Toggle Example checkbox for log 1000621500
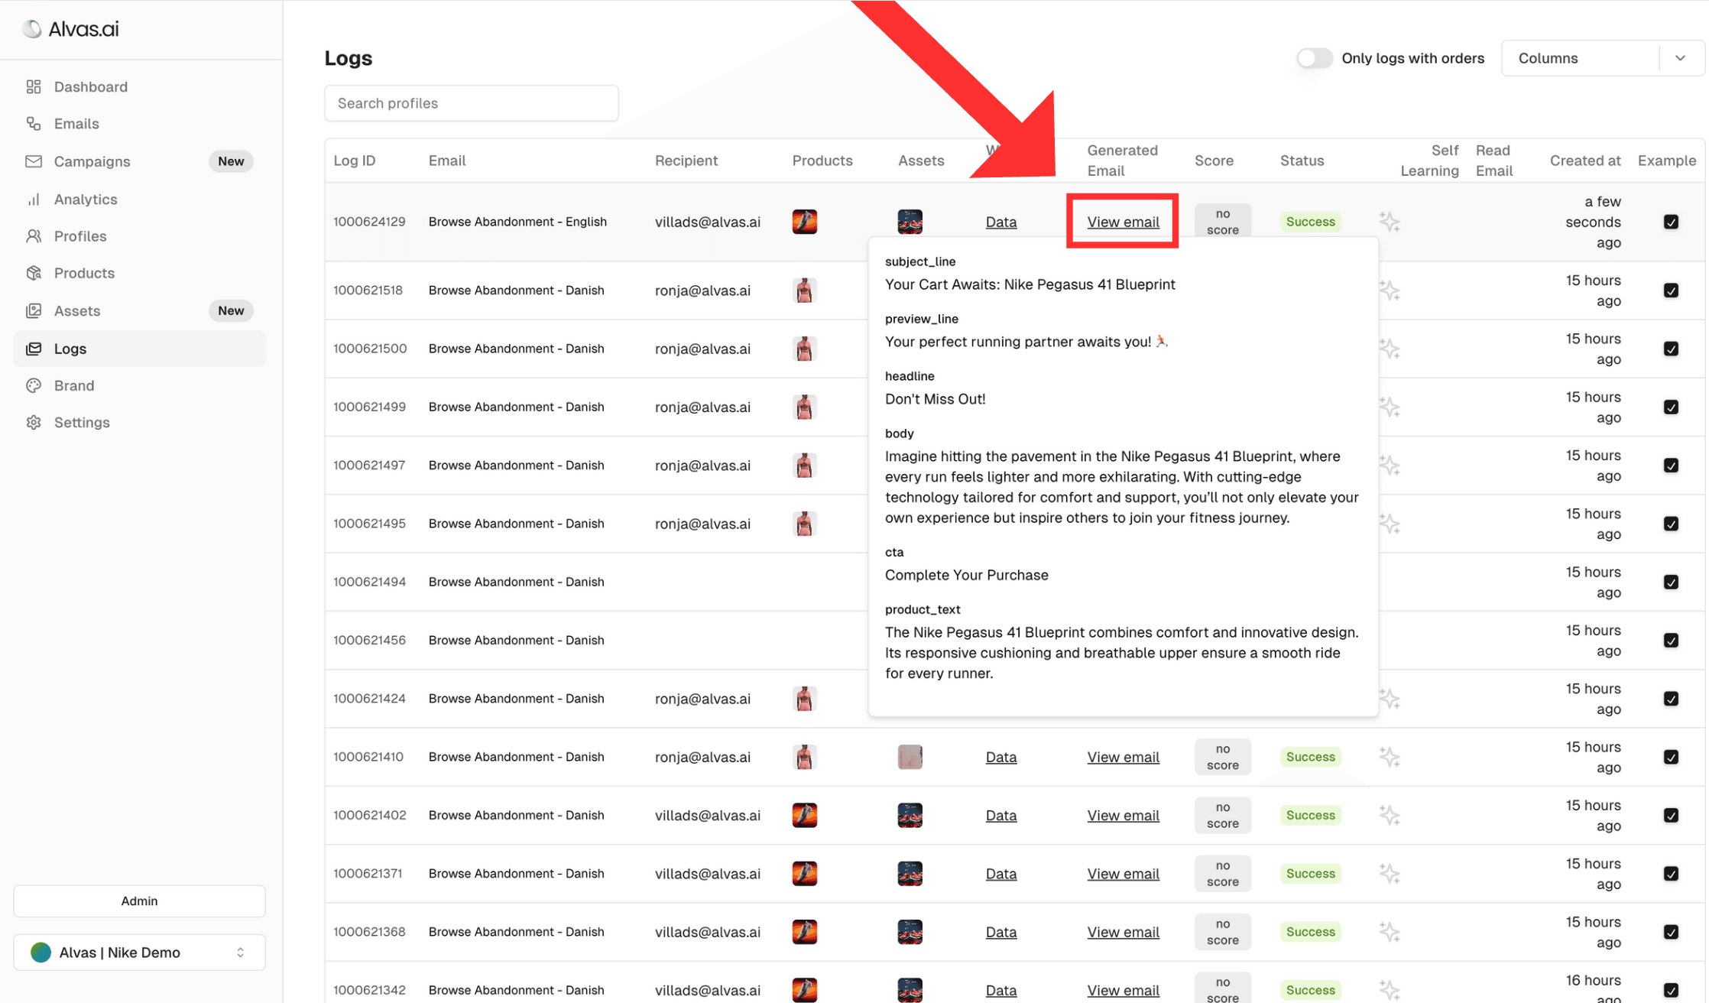1709x1003 pixels. 1671,349
